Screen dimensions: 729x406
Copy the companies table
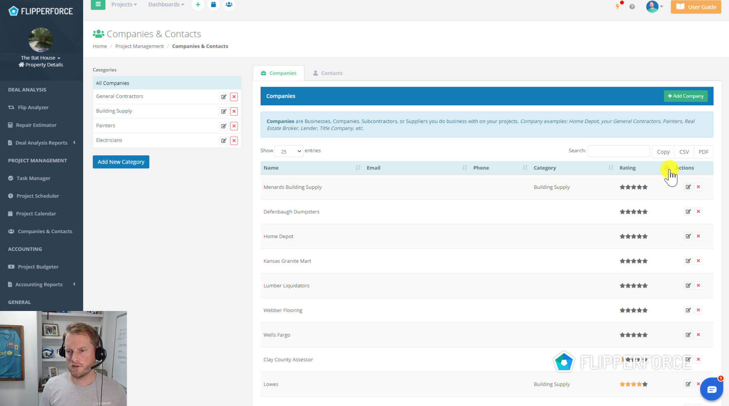[x=663, y=152]
